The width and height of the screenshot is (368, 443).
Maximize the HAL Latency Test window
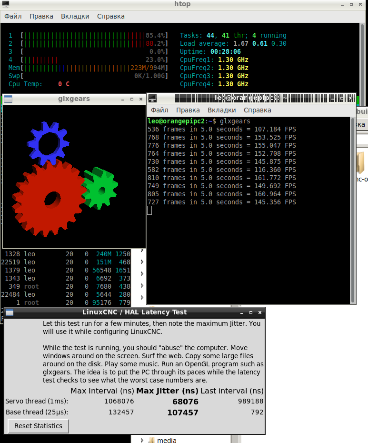pos(251,312)
